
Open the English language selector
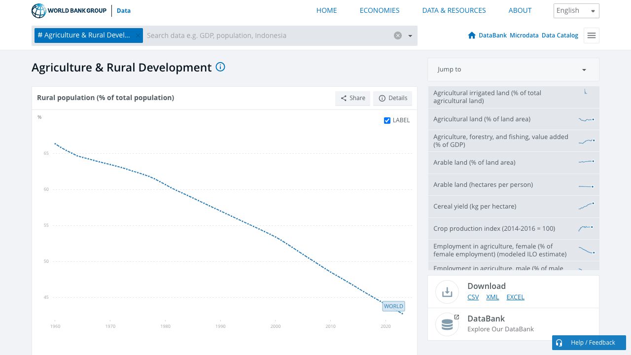click(x=576, y=11)
